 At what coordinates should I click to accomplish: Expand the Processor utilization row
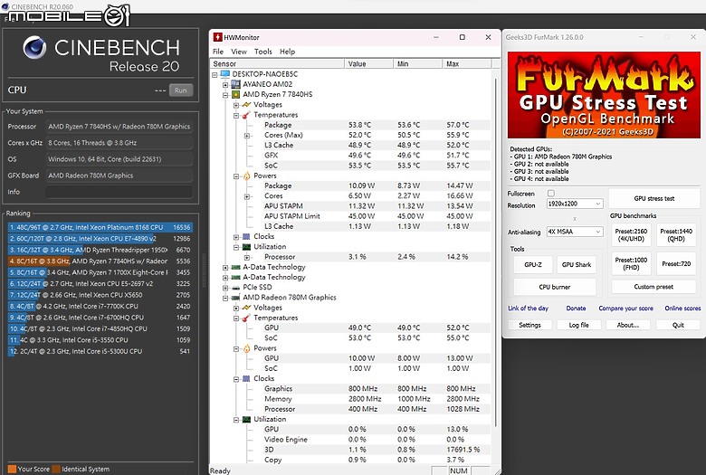(247, 257)
